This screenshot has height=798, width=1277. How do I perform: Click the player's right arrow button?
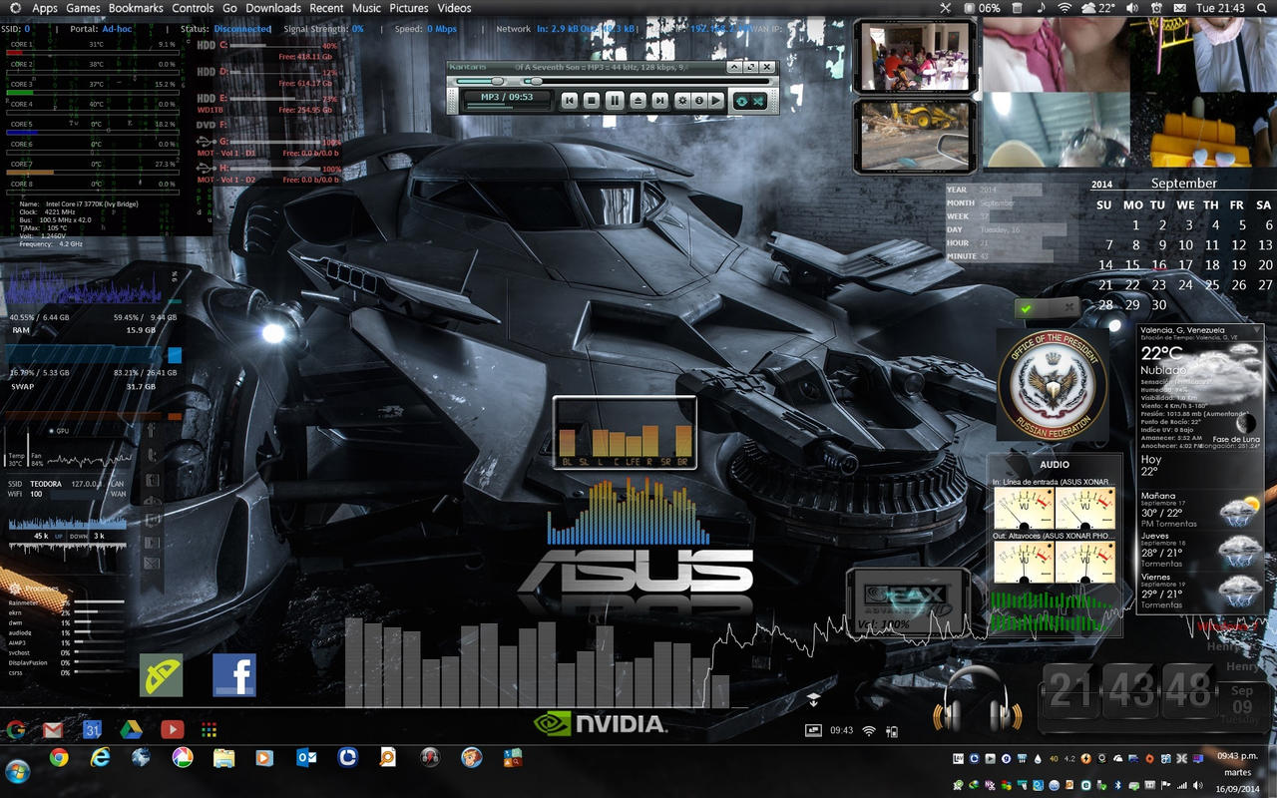(716, 101)
